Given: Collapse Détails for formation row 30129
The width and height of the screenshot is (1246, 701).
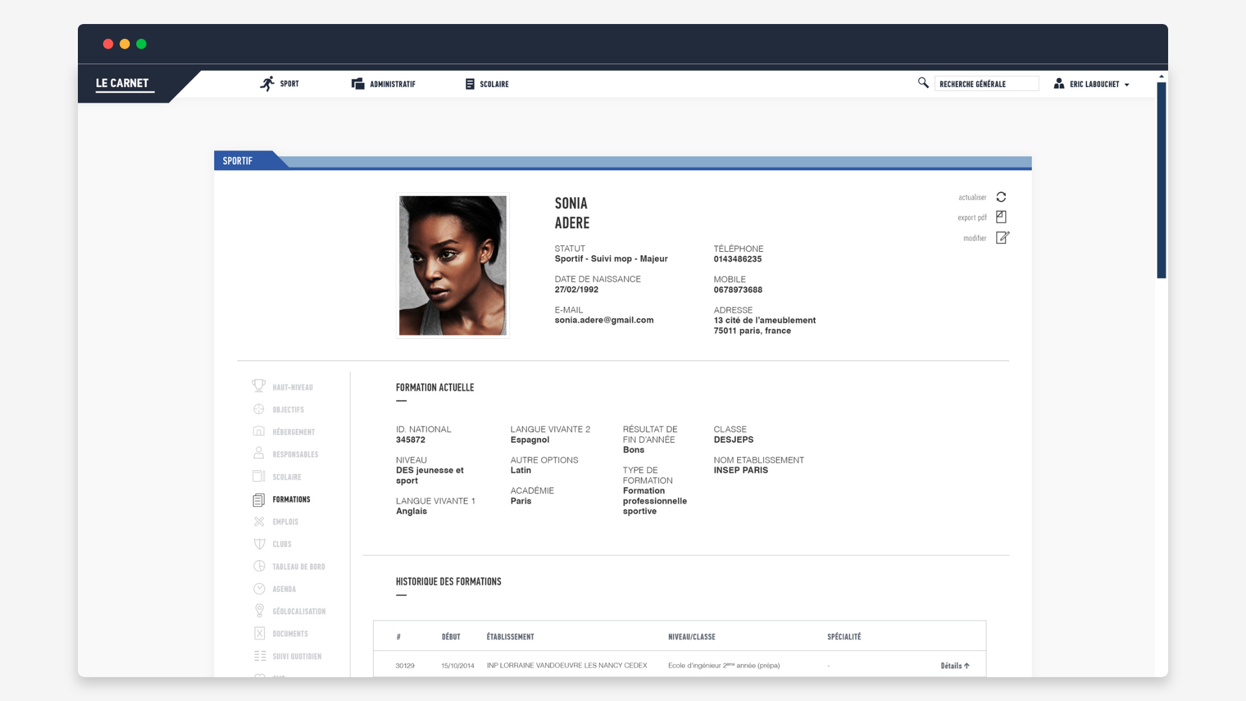Looking at the screenshot, I should [955, 665].
